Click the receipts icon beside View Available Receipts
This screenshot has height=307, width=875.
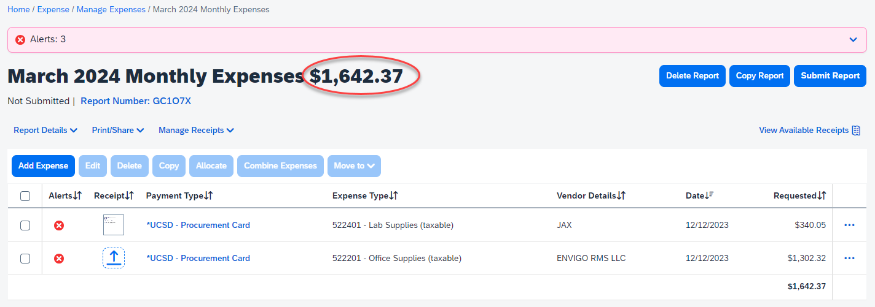point(856,131)
